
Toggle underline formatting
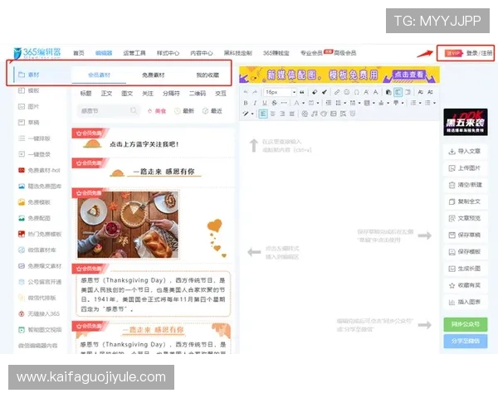tap(265, 103)
